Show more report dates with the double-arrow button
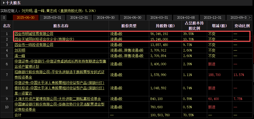The width and height of the screenshot is (254, 119). pyautogui.click(x=249, y=17)
